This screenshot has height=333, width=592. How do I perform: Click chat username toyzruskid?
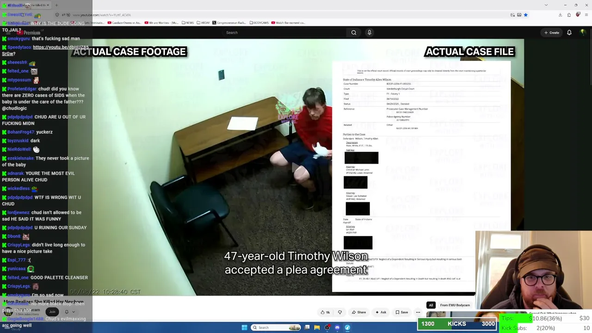click(18, 141)
